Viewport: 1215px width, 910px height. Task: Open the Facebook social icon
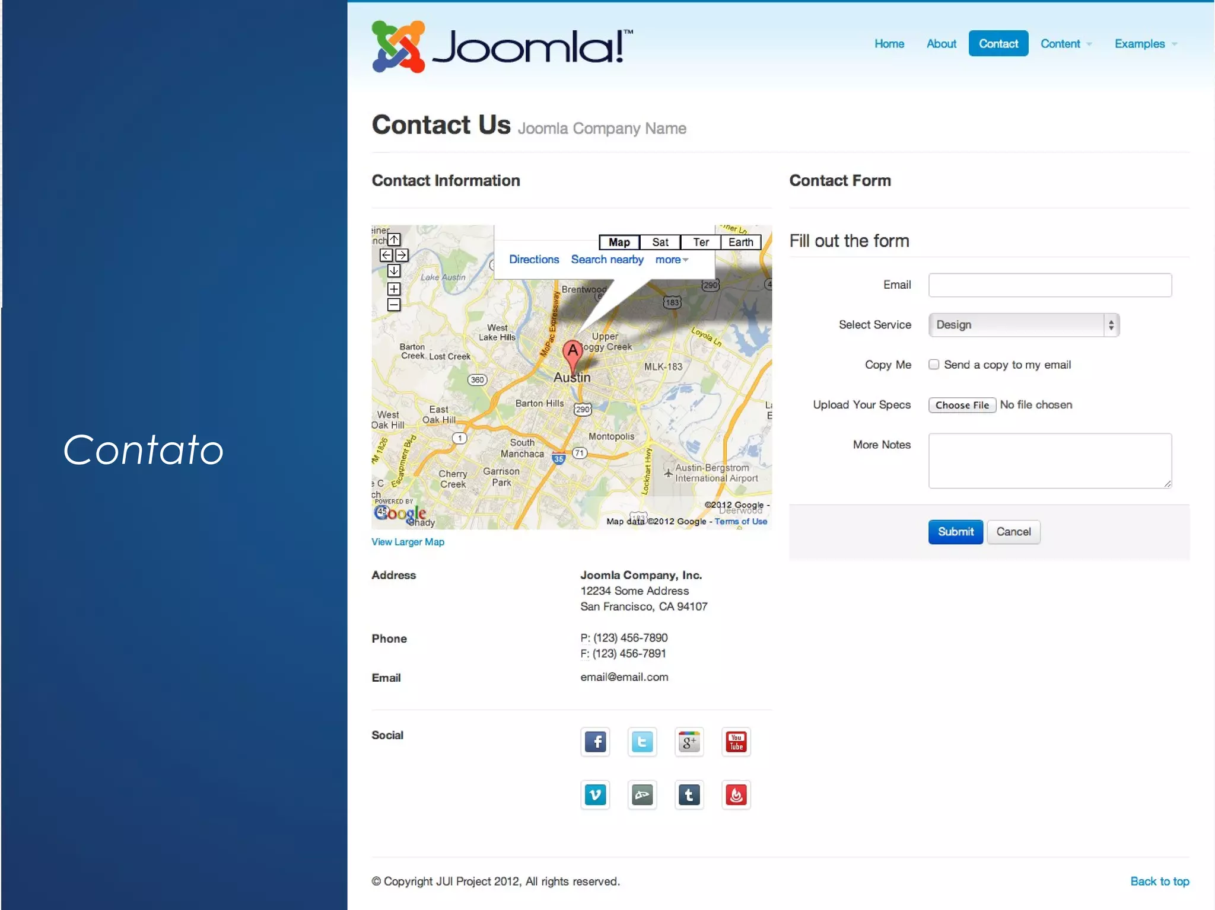pyautogui.click(x=595, y=742)
